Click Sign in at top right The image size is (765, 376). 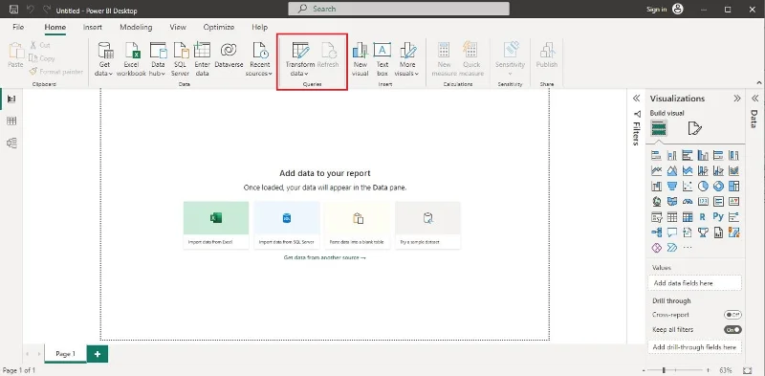pyautogui.click(x=657, y=10)
